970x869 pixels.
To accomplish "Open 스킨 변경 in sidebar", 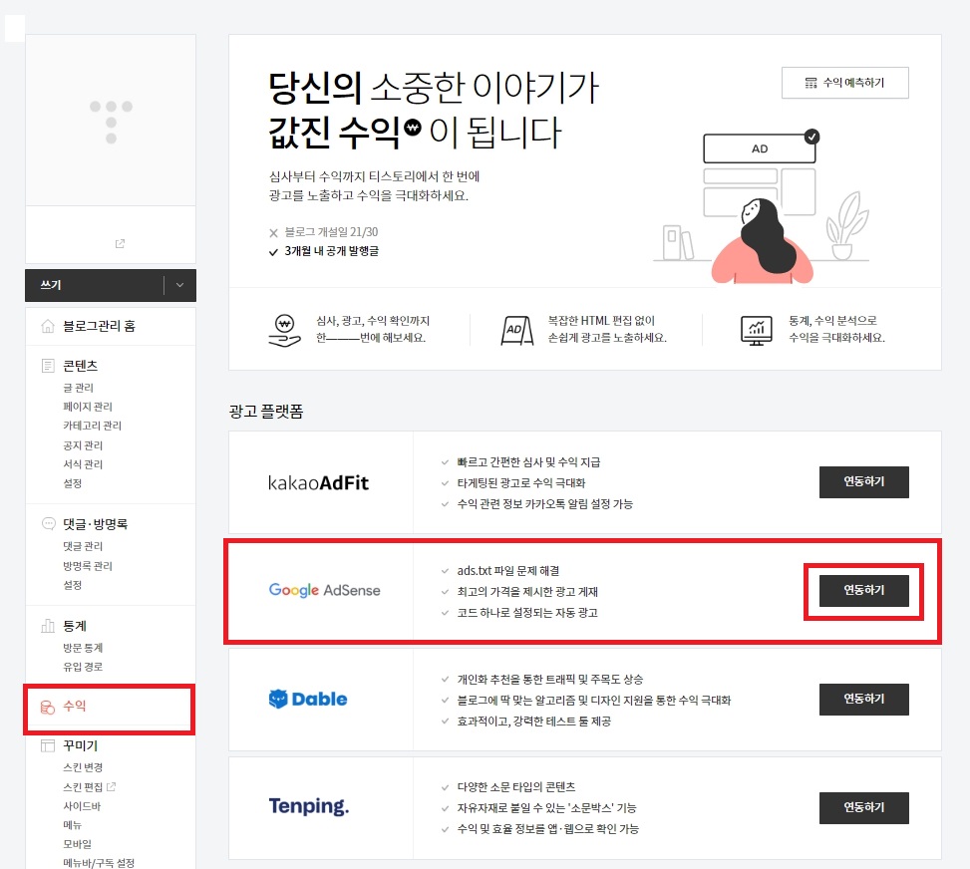I will pyautogui.click(x=83, y=767).
